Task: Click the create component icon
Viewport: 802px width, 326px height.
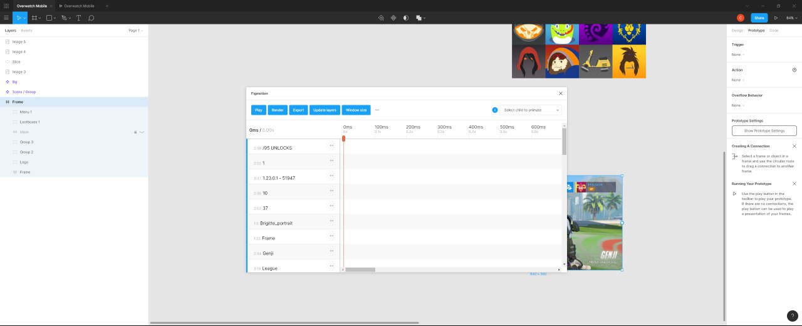Action: [393, 18]
